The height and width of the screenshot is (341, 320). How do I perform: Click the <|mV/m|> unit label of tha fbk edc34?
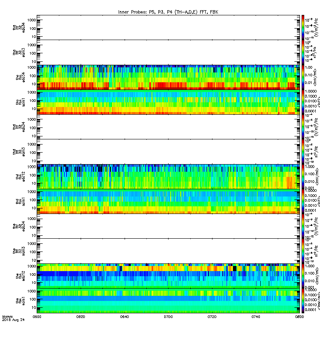tap(315, 77)
